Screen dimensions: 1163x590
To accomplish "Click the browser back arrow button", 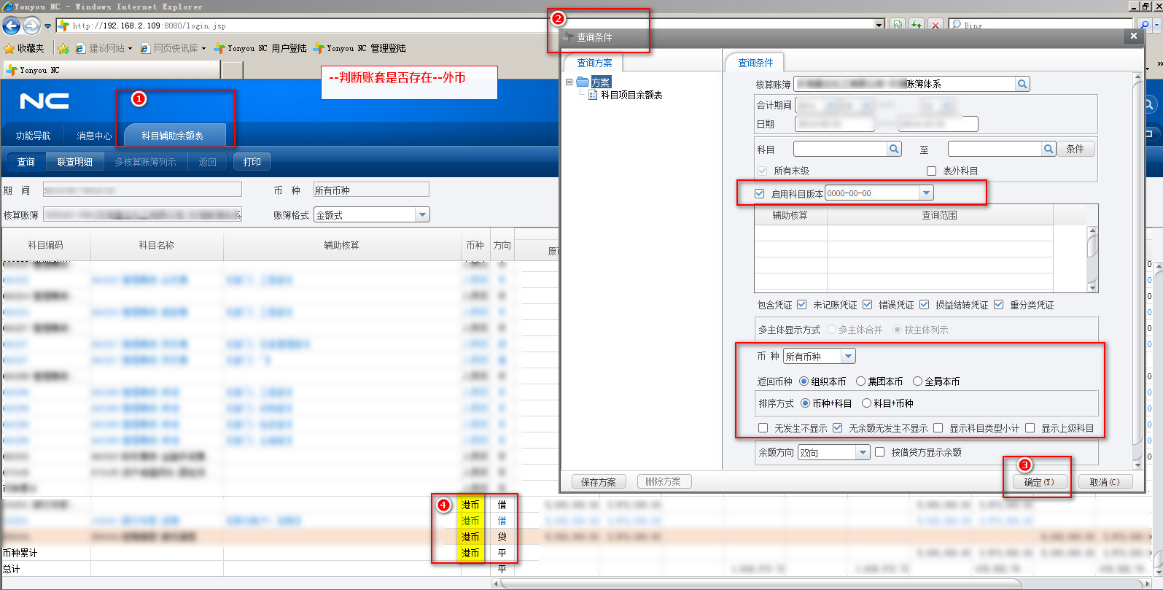I will 11,26.
